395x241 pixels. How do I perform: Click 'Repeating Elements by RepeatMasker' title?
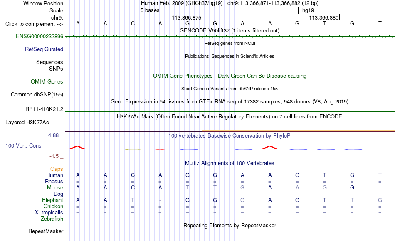click(230, 225)
